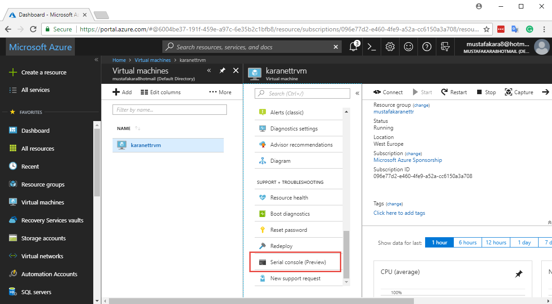Viewport: 552px width, 304px height.
Task: Click Restart on VM toolbar
Action: [454, 92]
